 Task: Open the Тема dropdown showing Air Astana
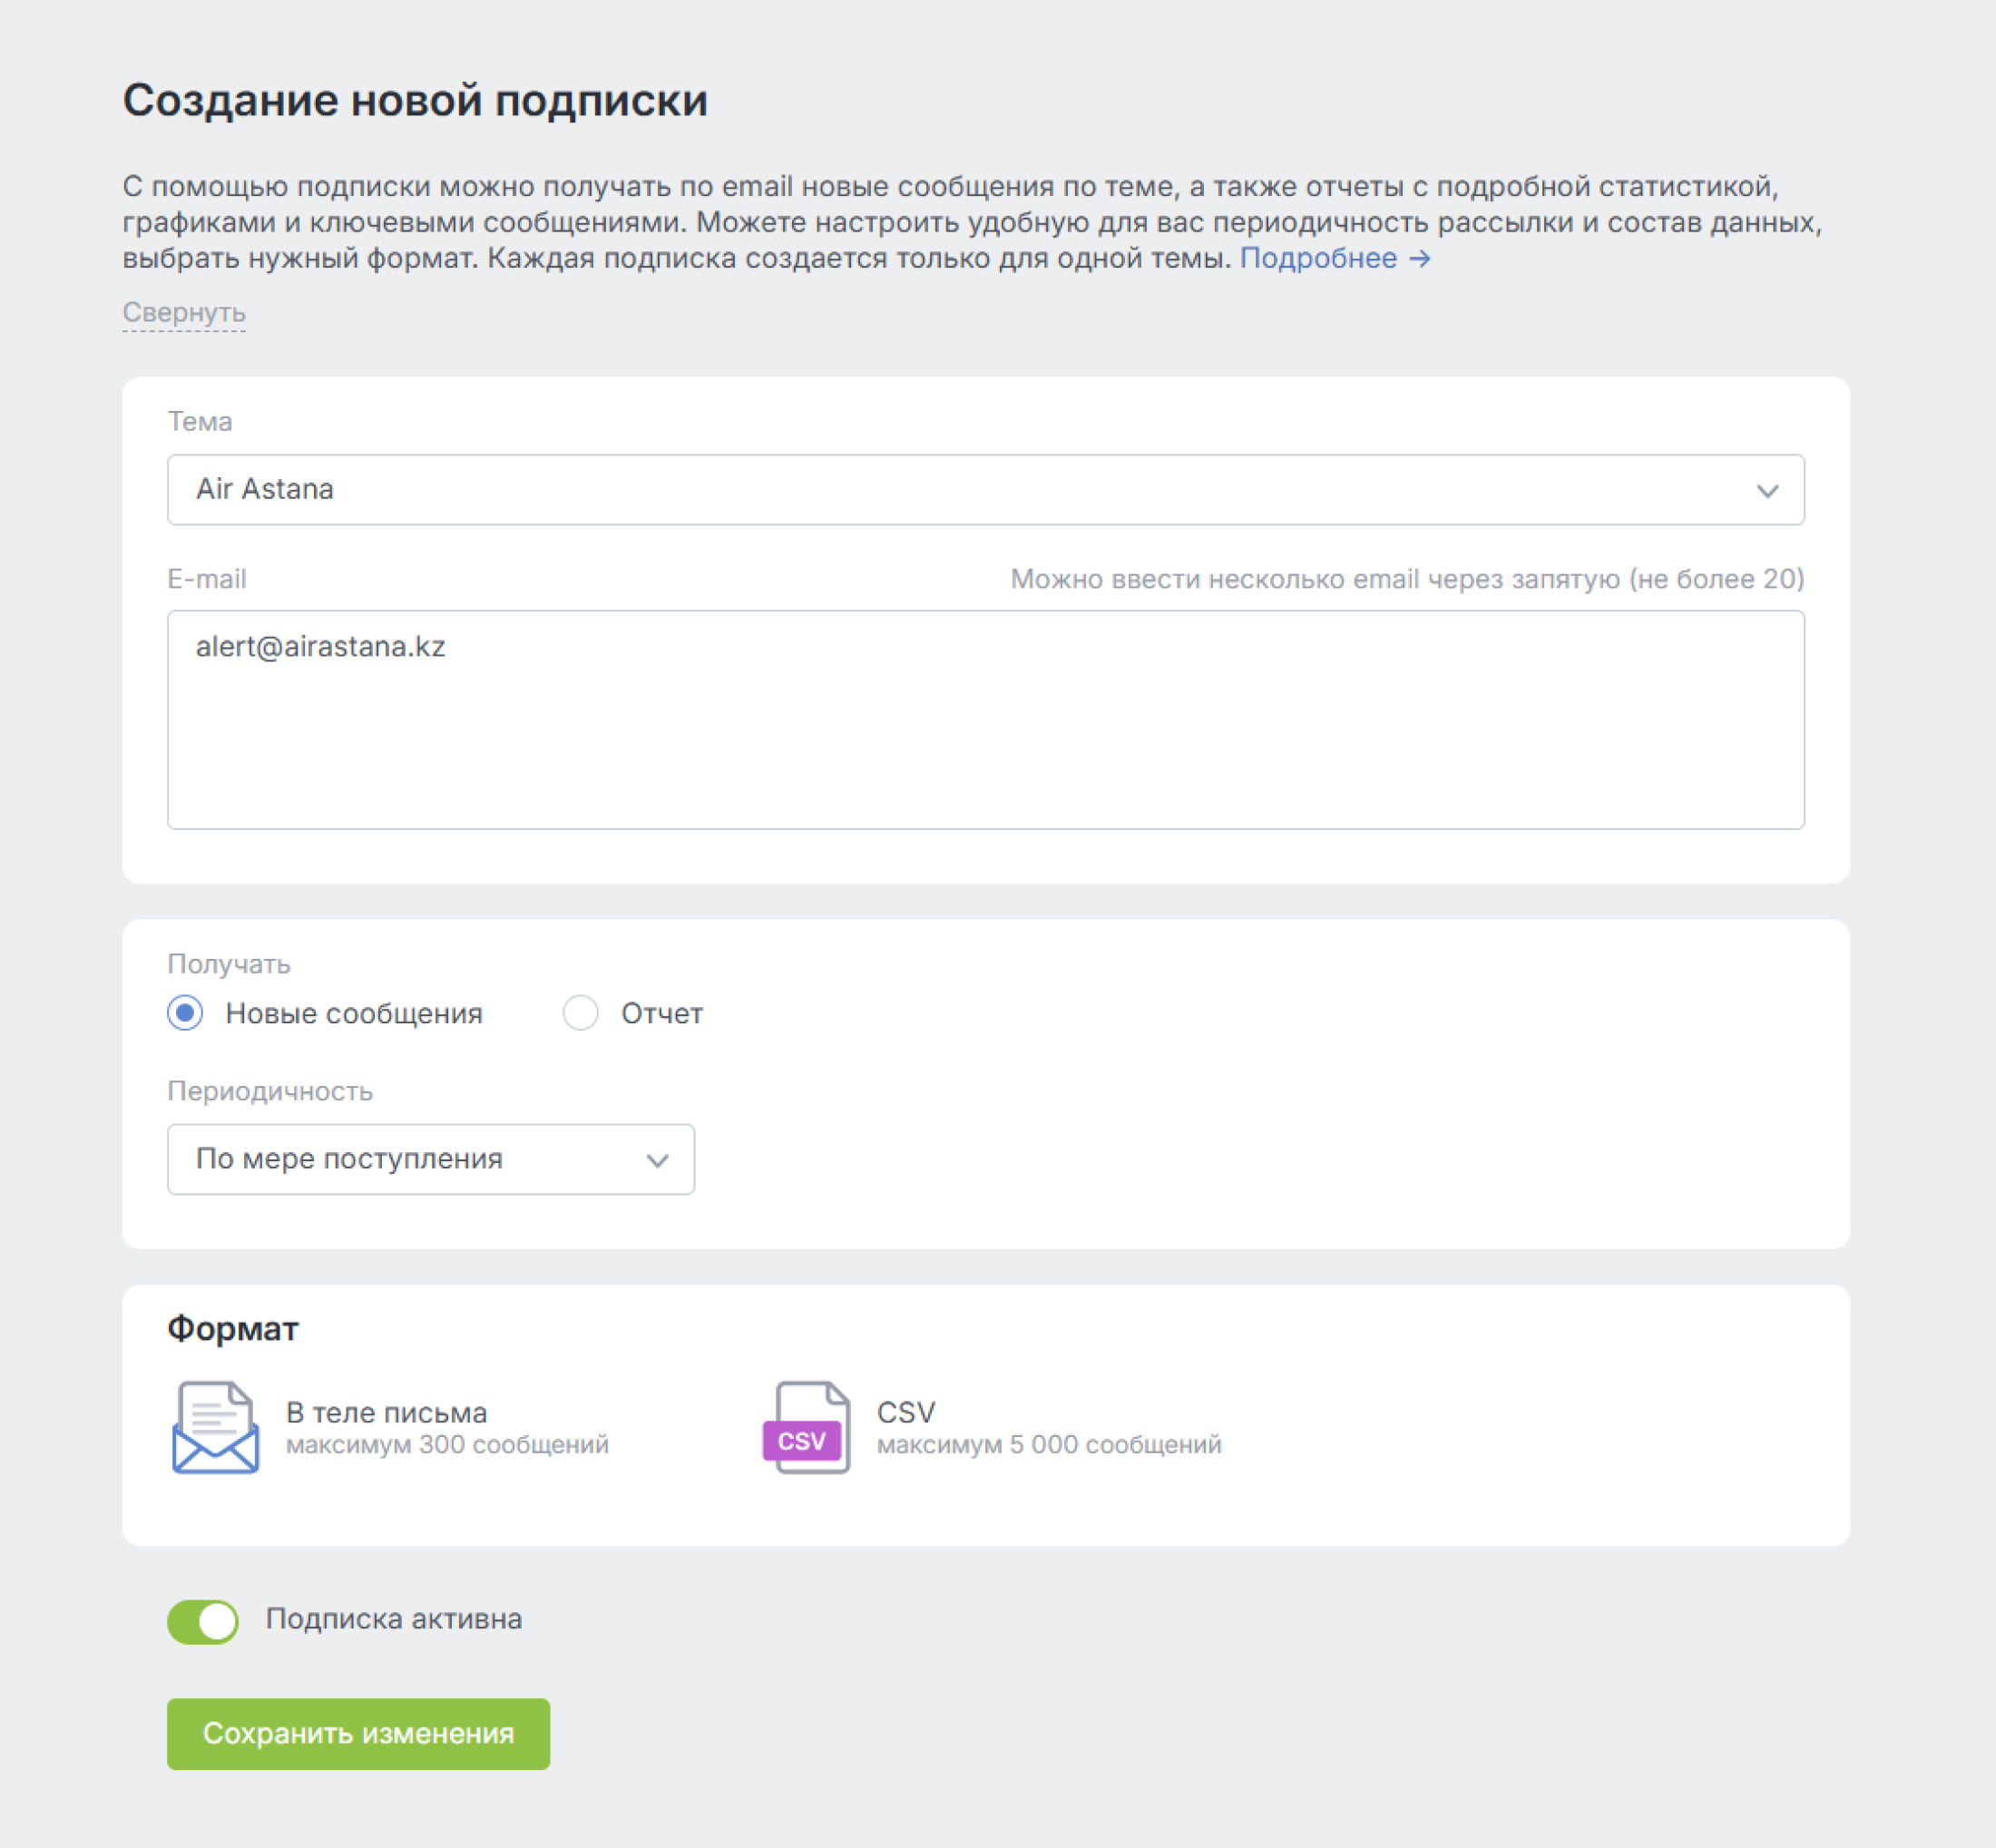pos(985,490)
